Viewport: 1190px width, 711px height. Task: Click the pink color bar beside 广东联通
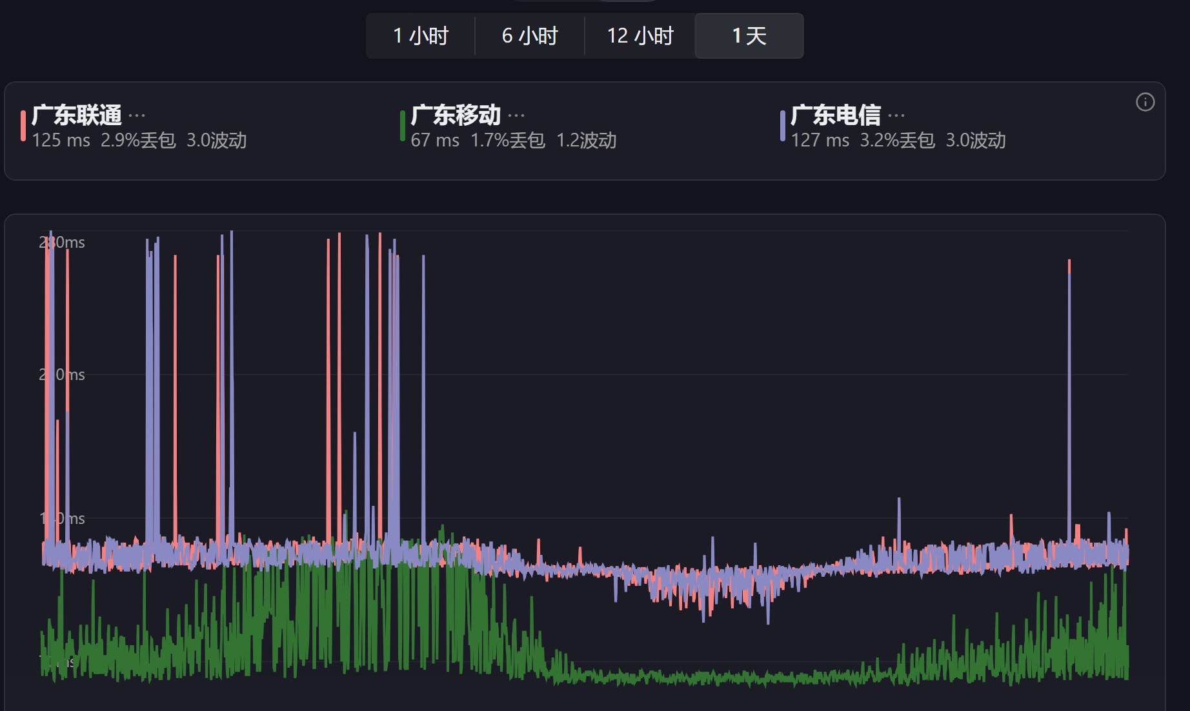click(23, 126)
